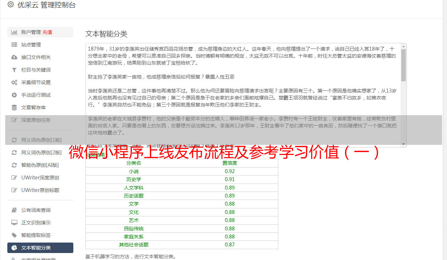Image resolution: width=447 pixels, height=260 pixels.
Task: Click the 0.92 confidence value
Action: pyautogui.click(x=230, y=171)
